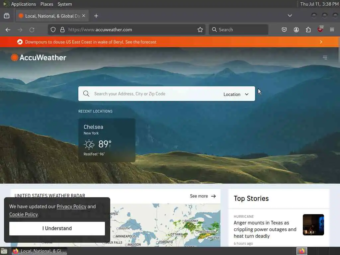Click the See more arrow on radar
The image size is (340, 255).
[213, 196]
